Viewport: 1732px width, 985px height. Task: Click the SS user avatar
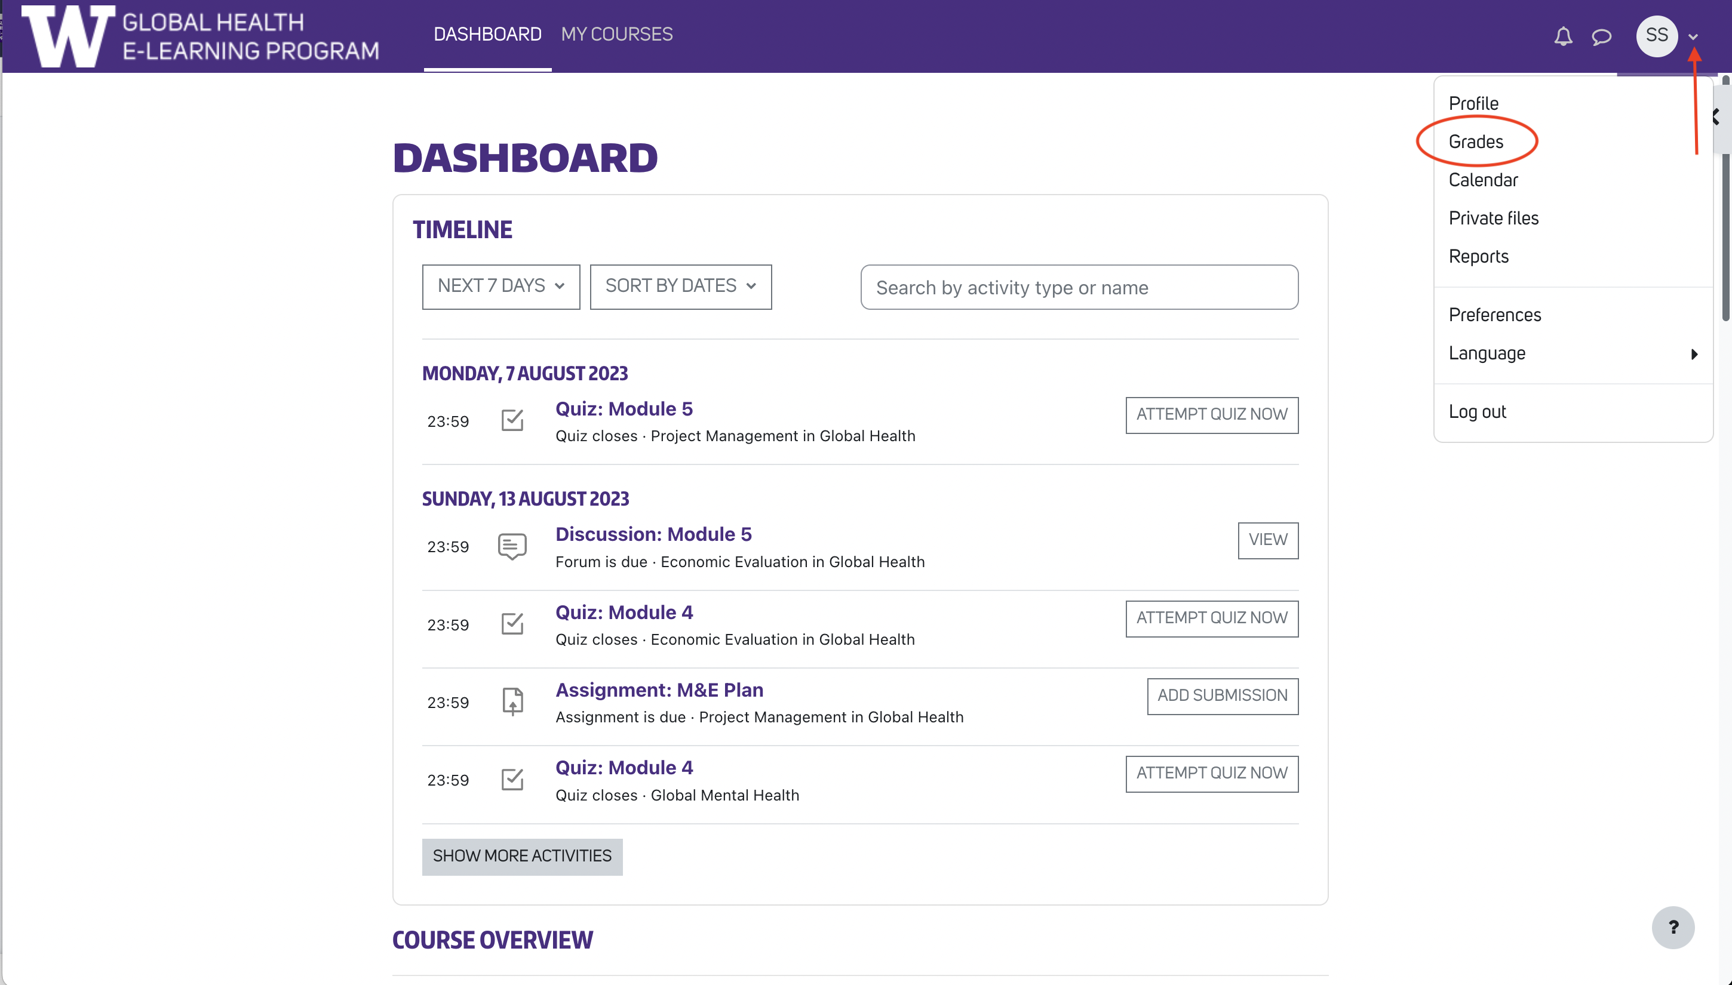(x=1656, y=35)
